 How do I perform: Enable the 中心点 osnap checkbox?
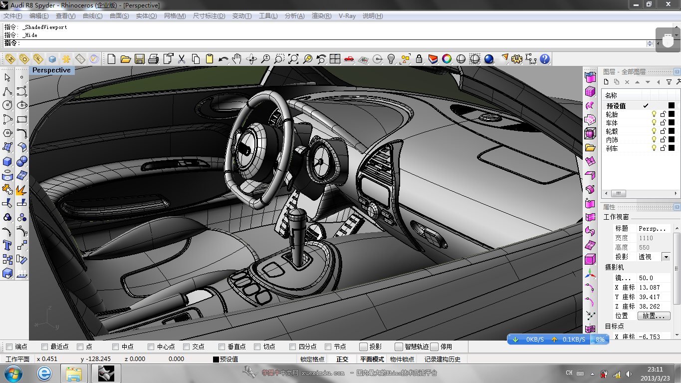[151, 347]
